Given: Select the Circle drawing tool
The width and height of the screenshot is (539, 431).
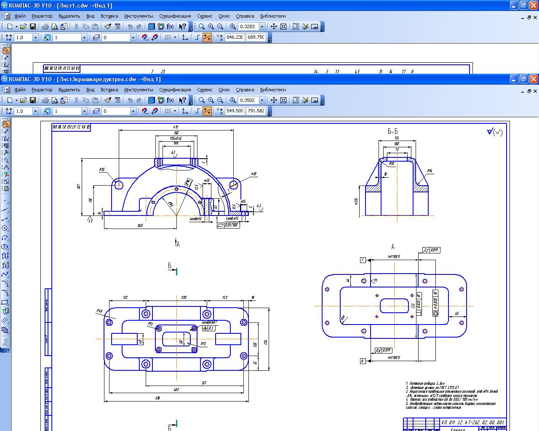Looking at the screenshot, I should pyautogui.click(x=5, y=228).
